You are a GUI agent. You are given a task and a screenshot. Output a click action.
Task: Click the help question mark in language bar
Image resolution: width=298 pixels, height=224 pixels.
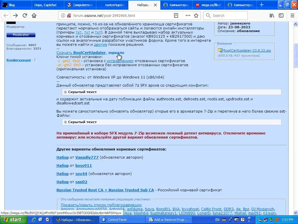tap(242, 220)
